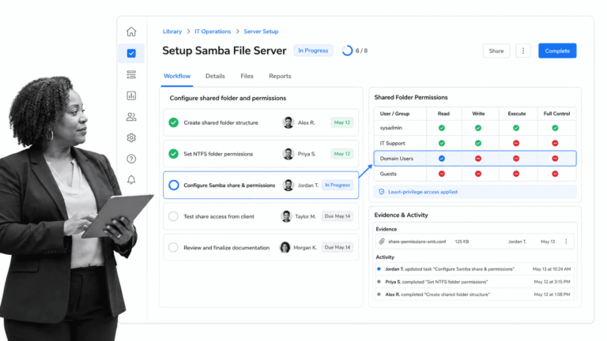The height and width of the screenshot is (341, 607).
Task: Click the Full Control column header
Action: (x=556, y=114)
